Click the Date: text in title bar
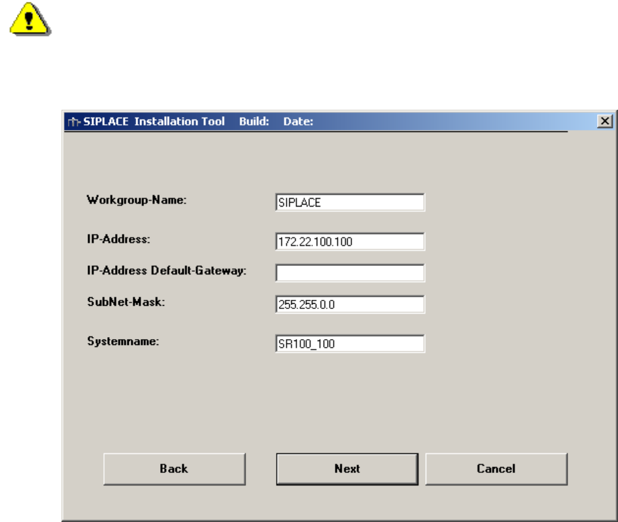 pyautogui.click(x=298, y=122)
